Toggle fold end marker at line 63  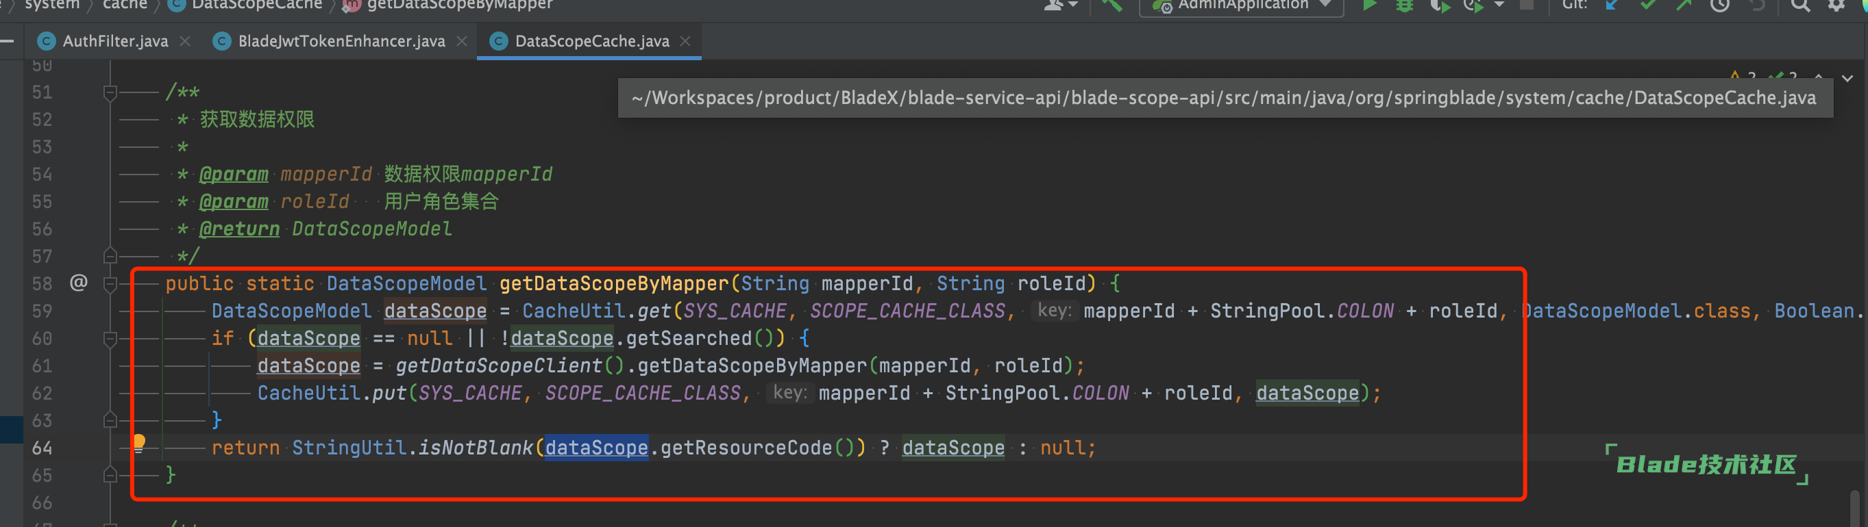coord(110,420)
